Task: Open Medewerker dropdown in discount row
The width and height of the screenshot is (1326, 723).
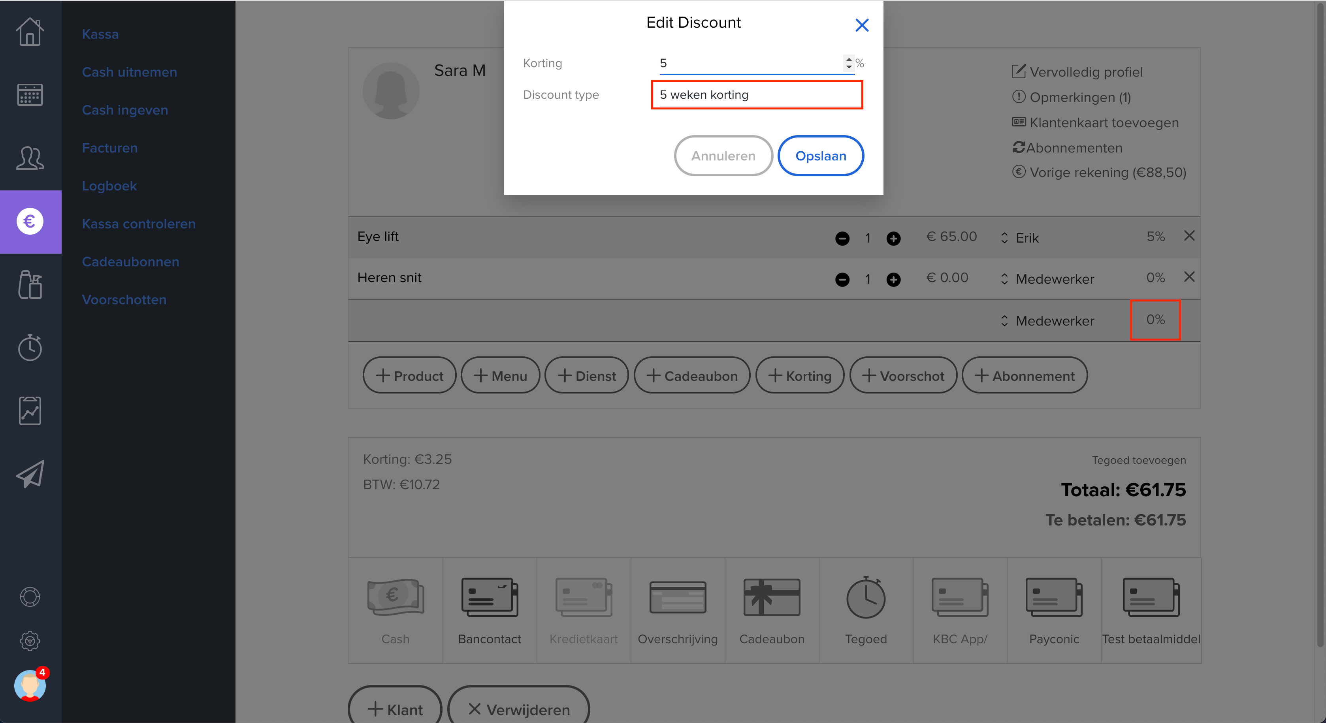Action: pyautogui.click(x=1047, y=320)
